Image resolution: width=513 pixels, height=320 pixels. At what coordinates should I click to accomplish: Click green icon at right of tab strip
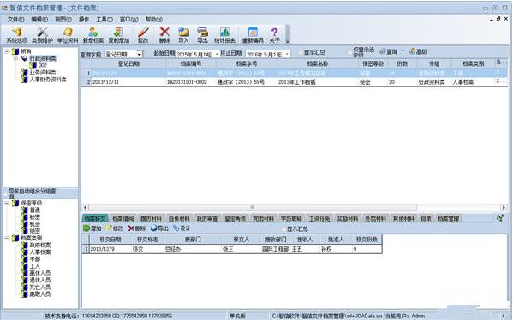[499, 217]
